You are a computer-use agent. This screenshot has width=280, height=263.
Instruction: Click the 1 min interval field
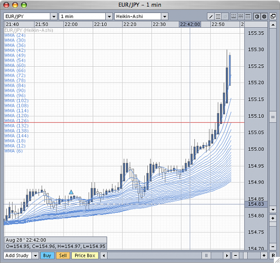click(x=82, y=17)
